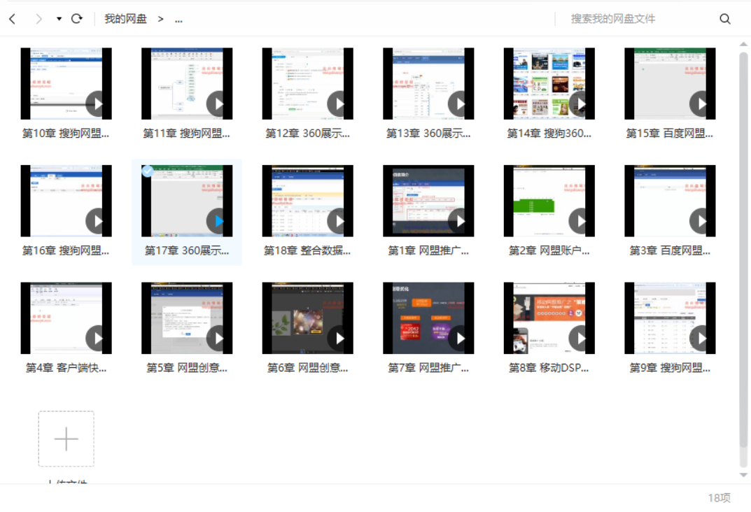Play the 第7章 网盟推广 video
751x512 pixels.
point(459,338)
